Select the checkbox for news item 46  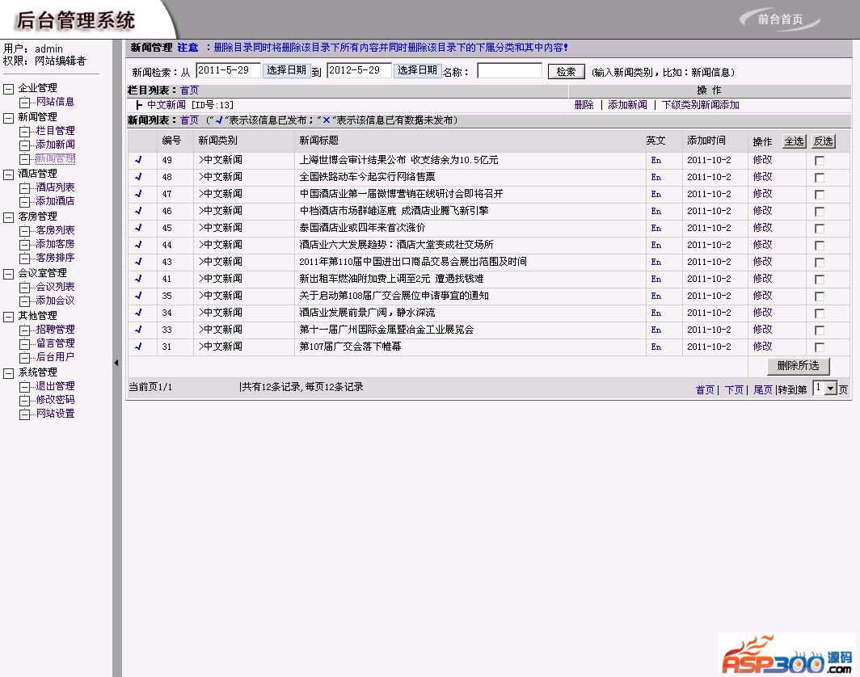pyautogui.click(x=820, y=212)
